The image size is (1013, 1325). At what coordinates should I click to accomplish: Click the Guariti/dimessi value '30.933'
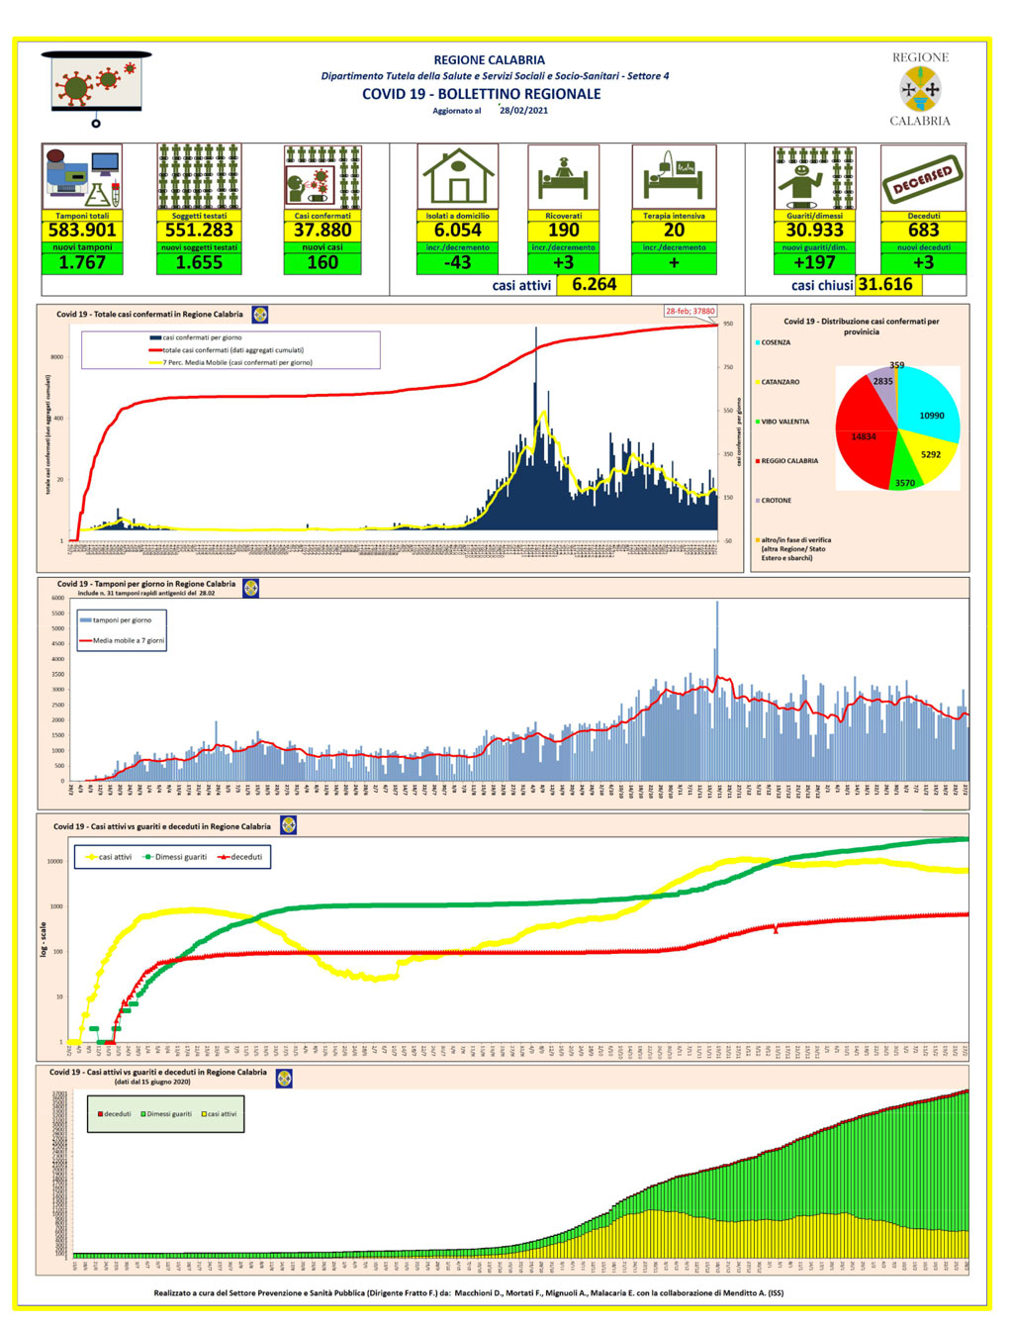point(814,231)
